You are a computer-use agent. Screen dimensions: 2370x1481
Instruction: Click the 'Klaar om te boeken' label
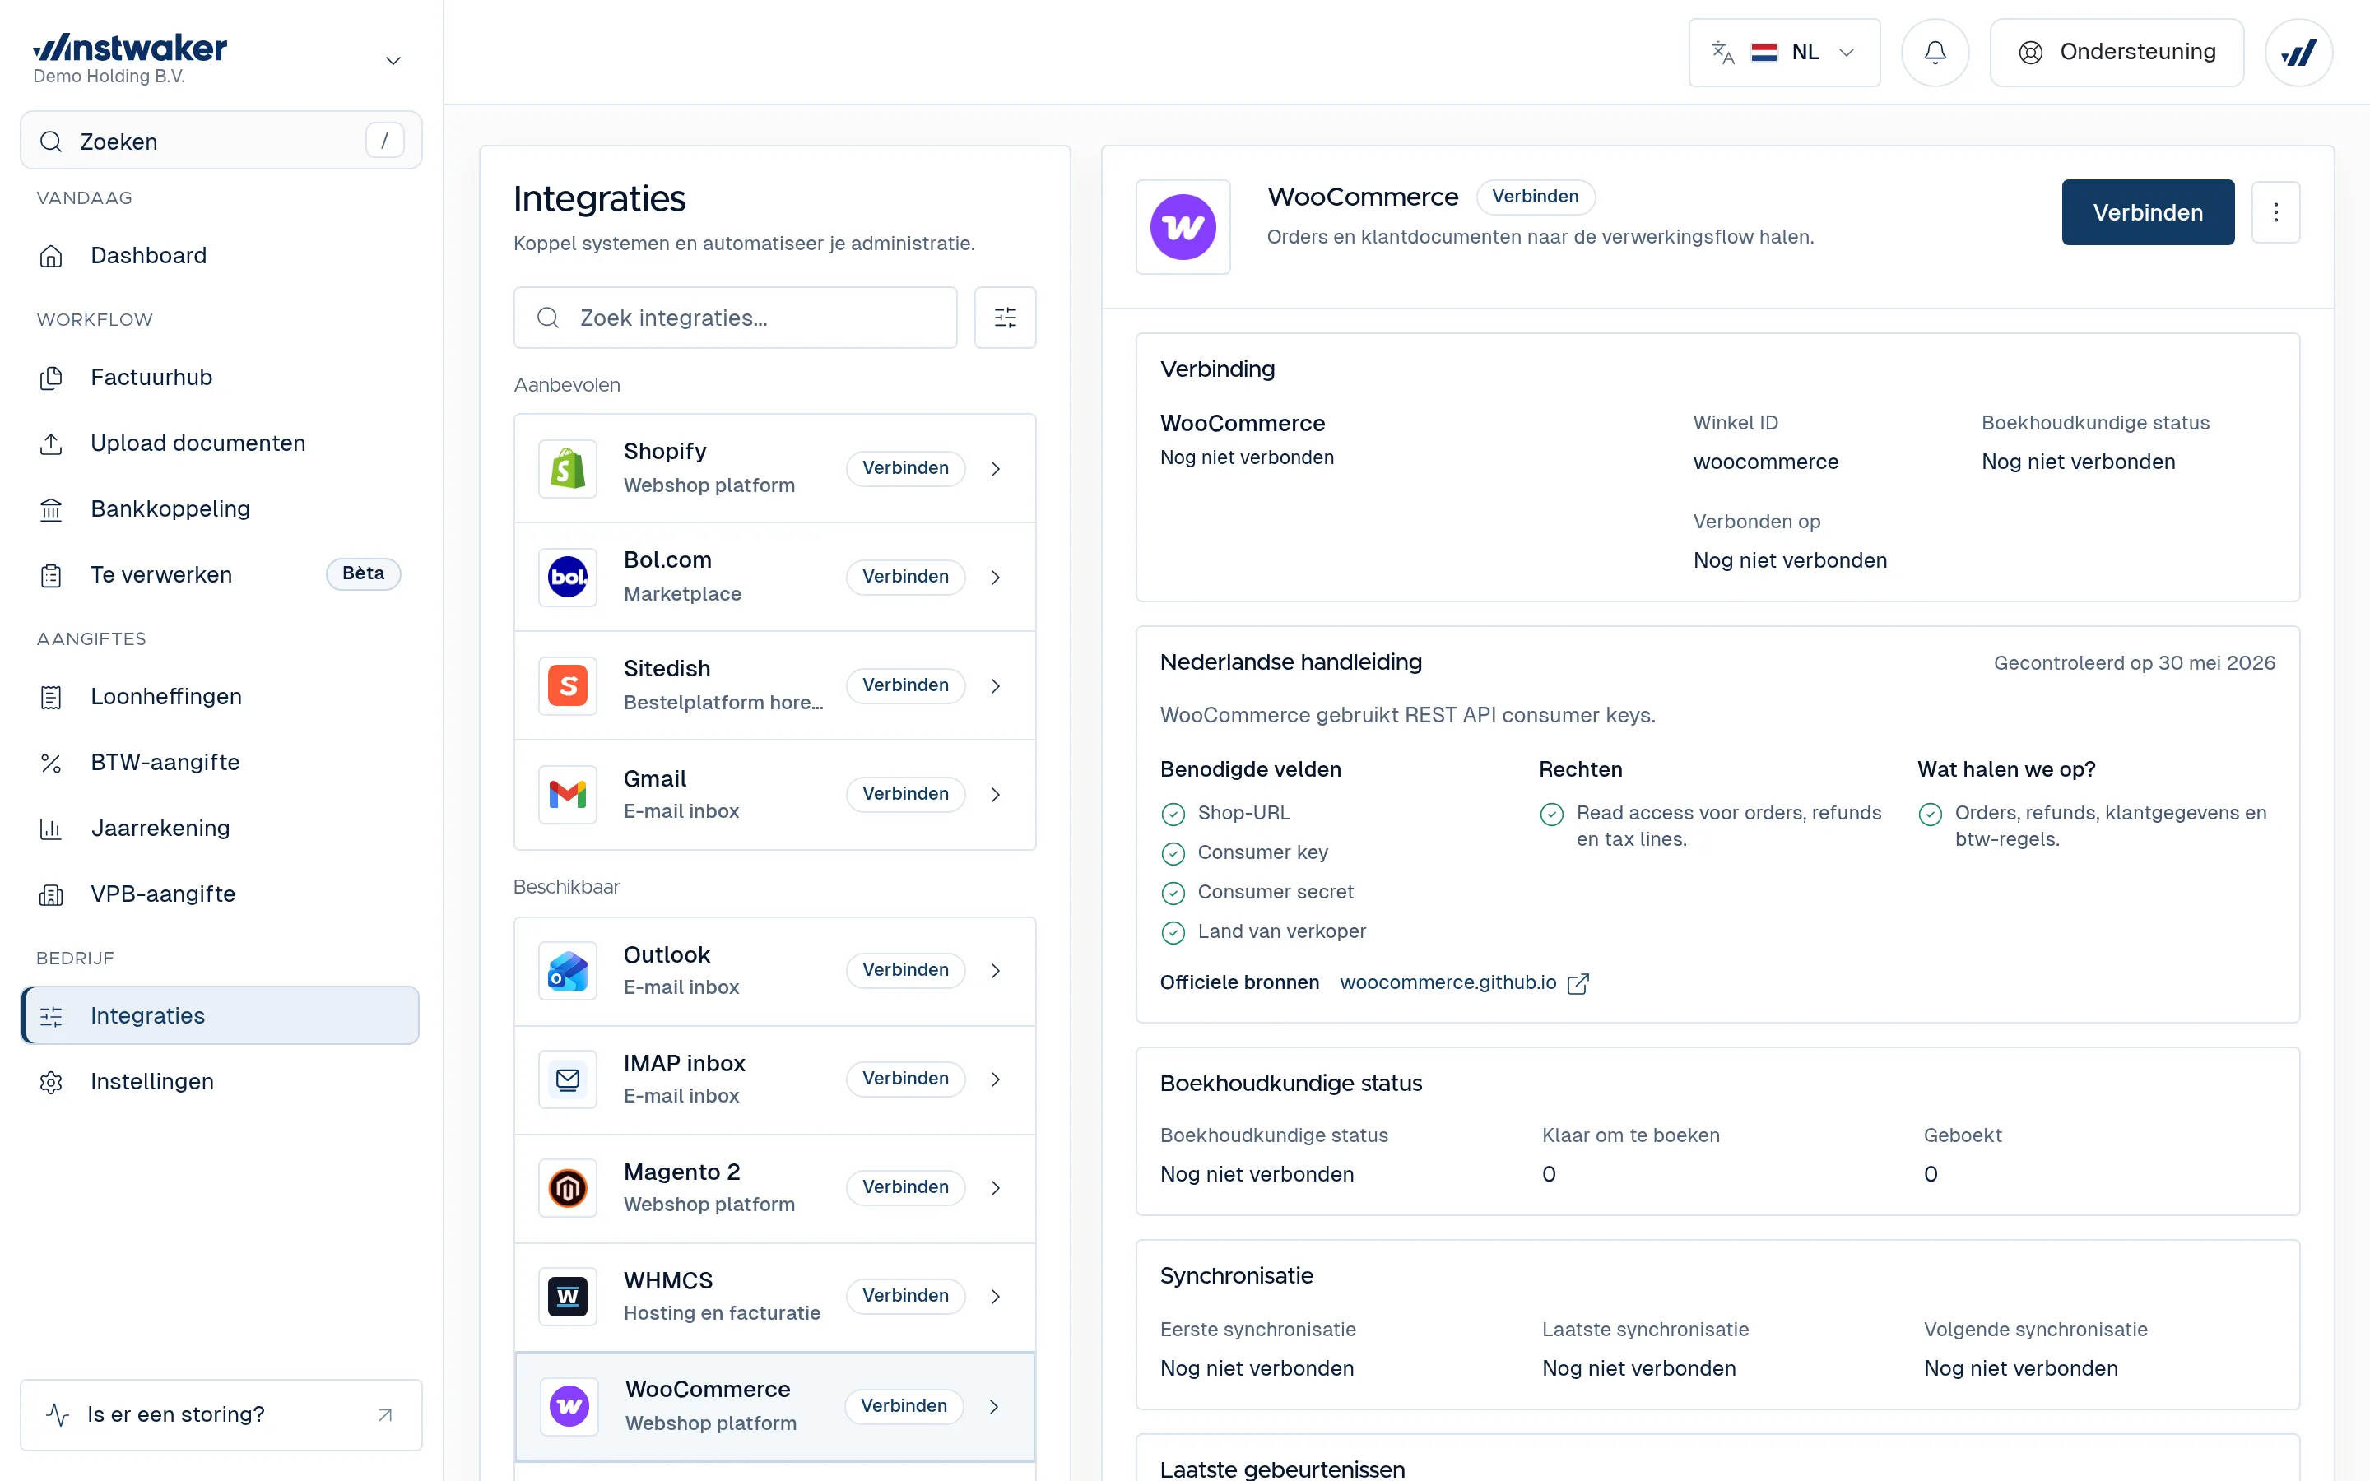pyautogui.click(x=1630, y=1135)
